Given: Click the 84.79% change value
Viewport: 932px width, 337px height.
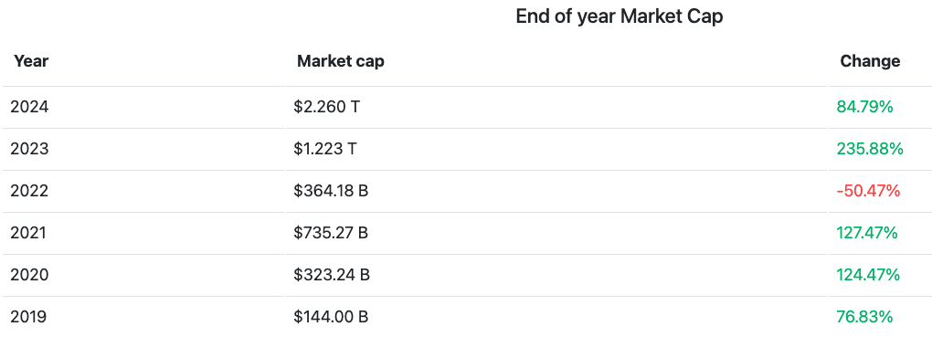Looking at the screenshot, I should 864,107.
